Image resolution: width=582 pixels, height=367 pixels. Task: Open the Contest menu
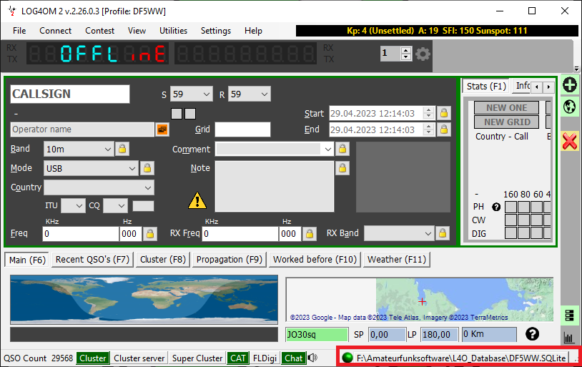tap(99, 31)
